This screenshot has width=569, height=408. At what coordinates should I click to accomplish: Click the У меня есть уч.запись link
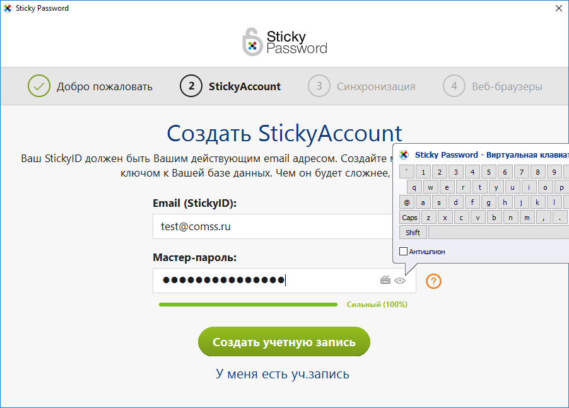(283, 374)
